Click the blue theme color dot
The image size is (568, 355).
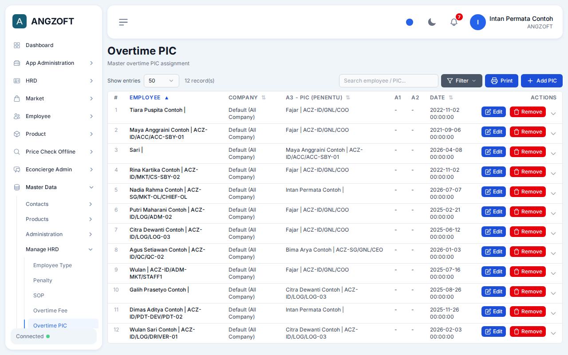click(410, 22)
